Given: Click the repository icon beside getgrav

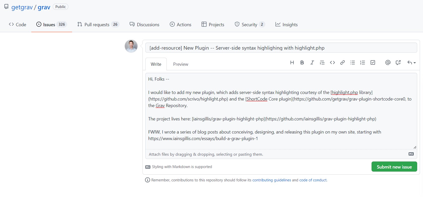Looking at the screenshot, I should click(6, 7).
